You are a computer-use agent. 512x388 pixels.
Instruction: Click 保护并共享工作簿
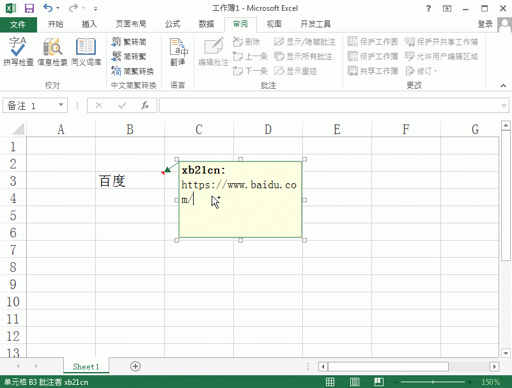[445, 41]
